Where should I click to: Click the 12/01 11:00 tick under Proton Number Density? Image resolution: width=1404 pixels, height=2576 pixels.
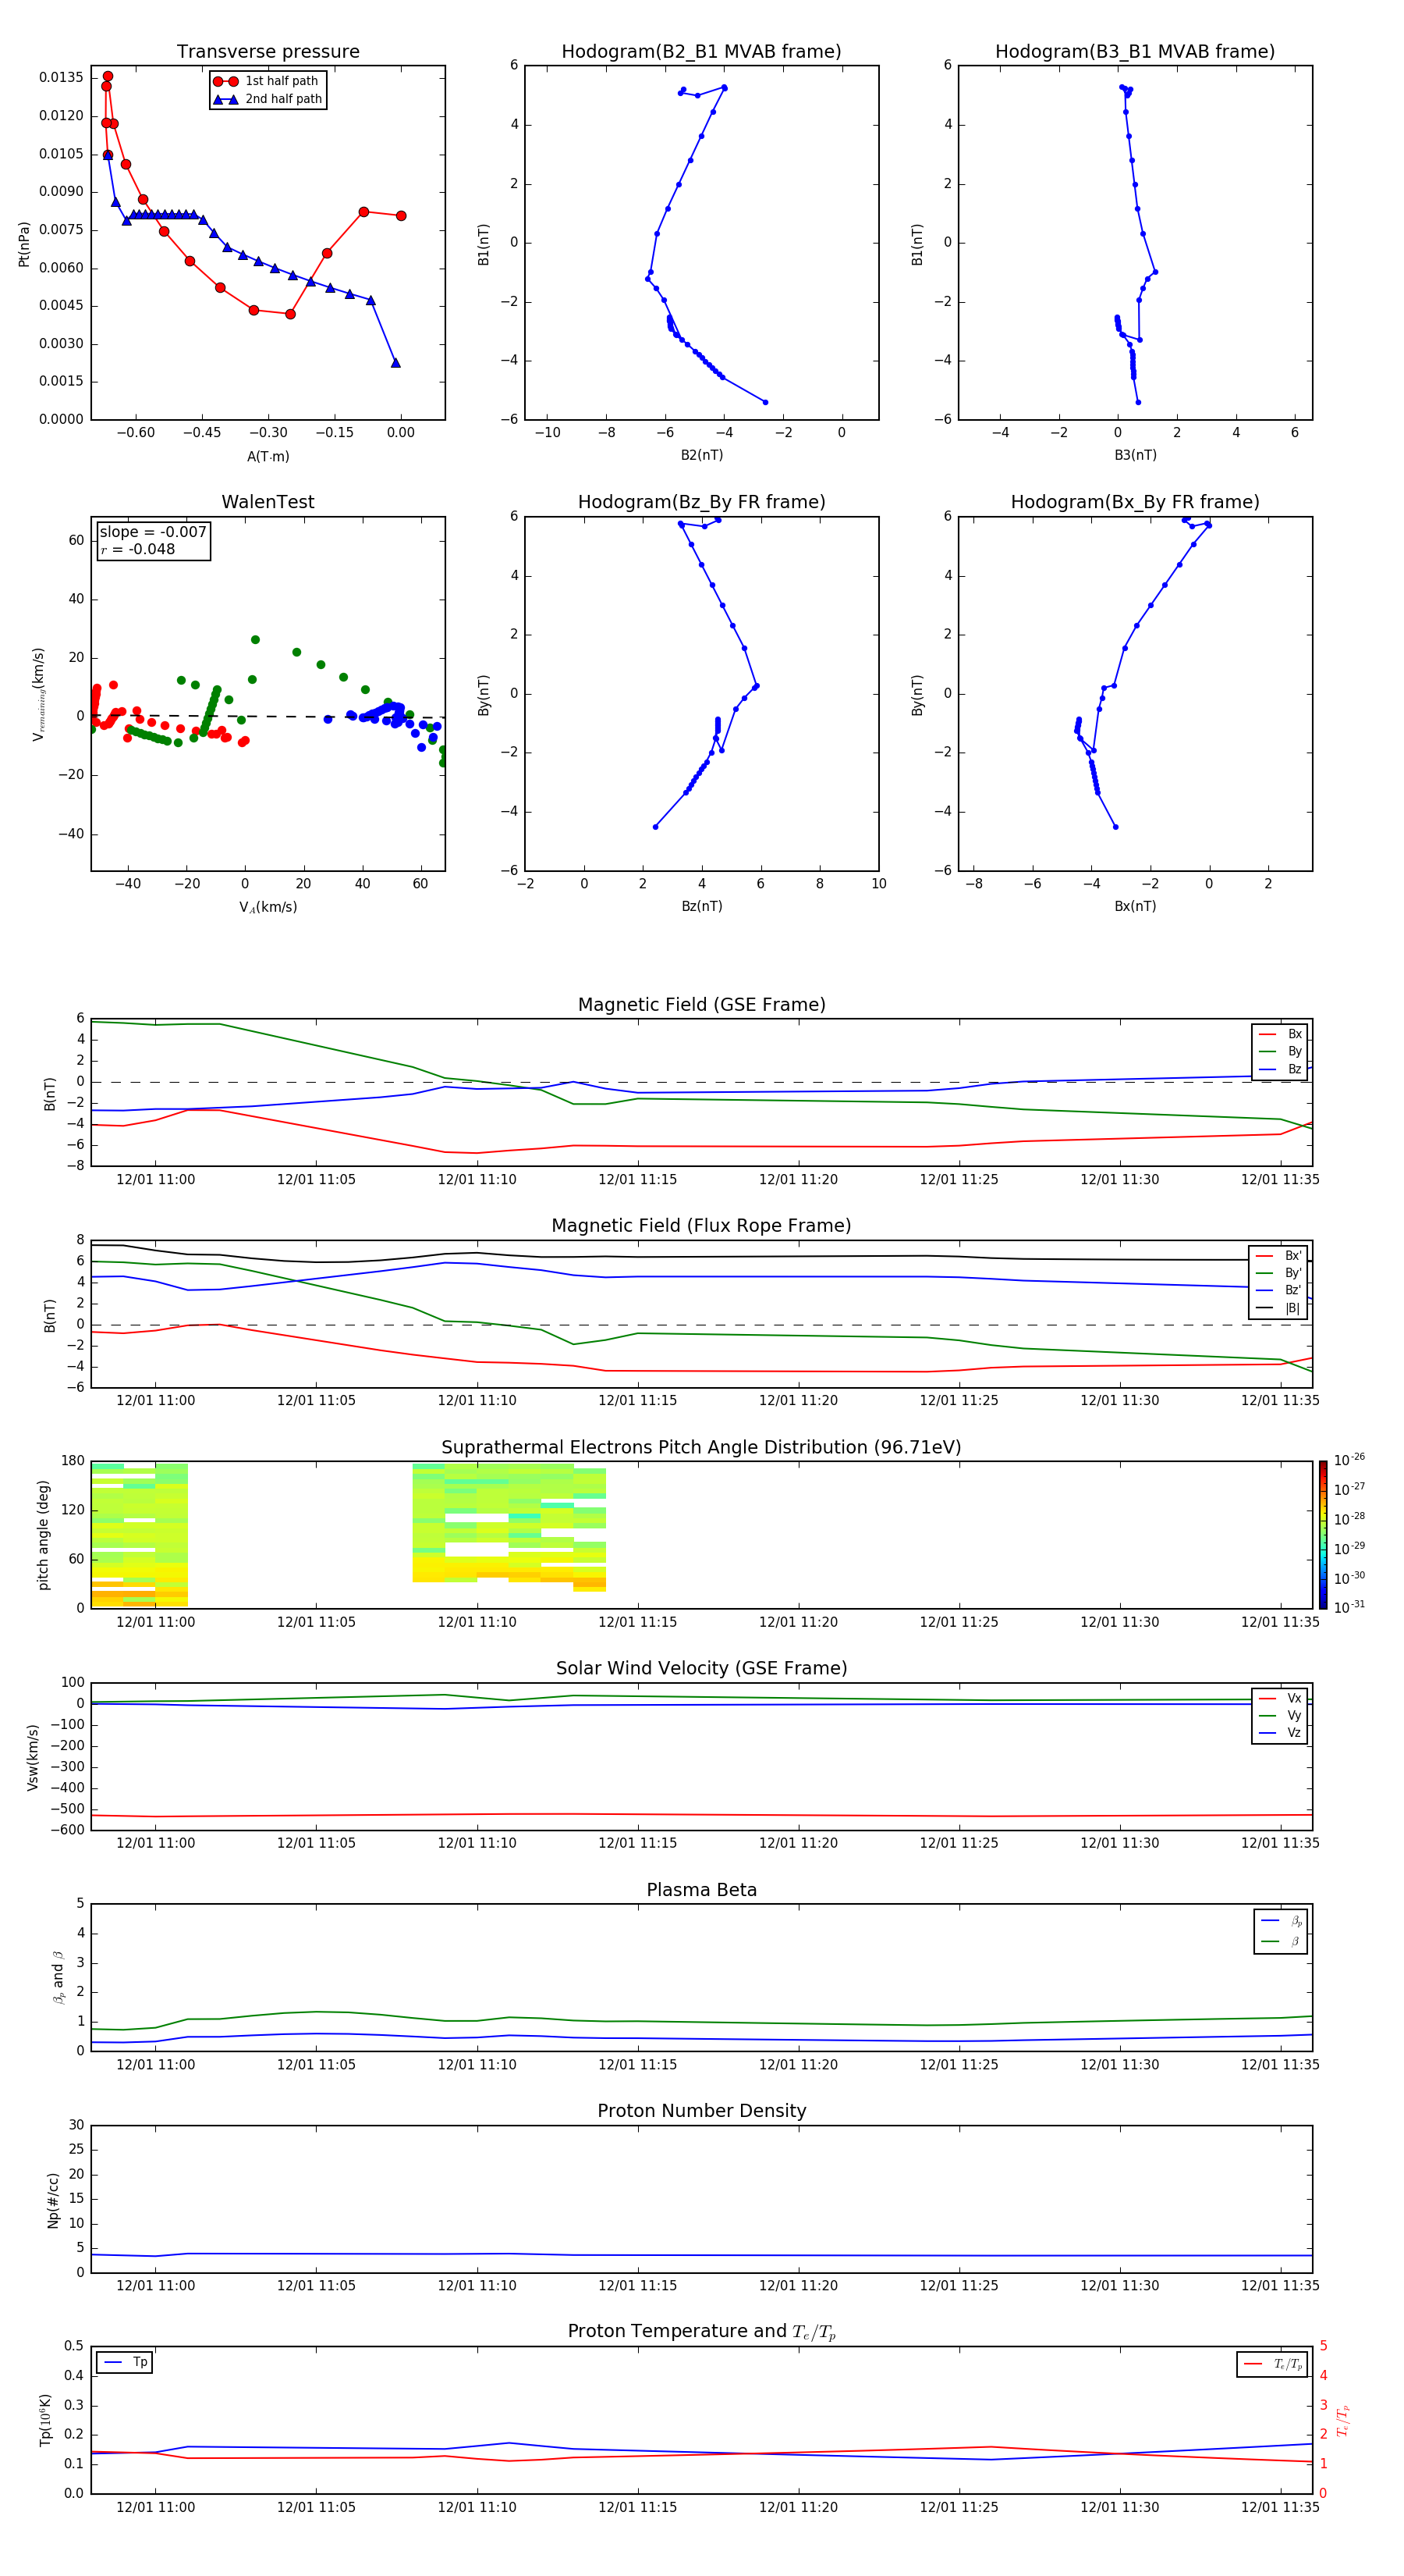[155, 2286]
